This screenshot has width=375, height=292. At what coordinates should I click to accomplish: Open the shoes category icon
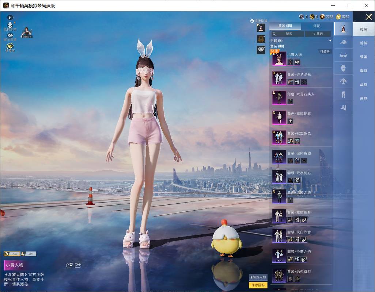344,108
